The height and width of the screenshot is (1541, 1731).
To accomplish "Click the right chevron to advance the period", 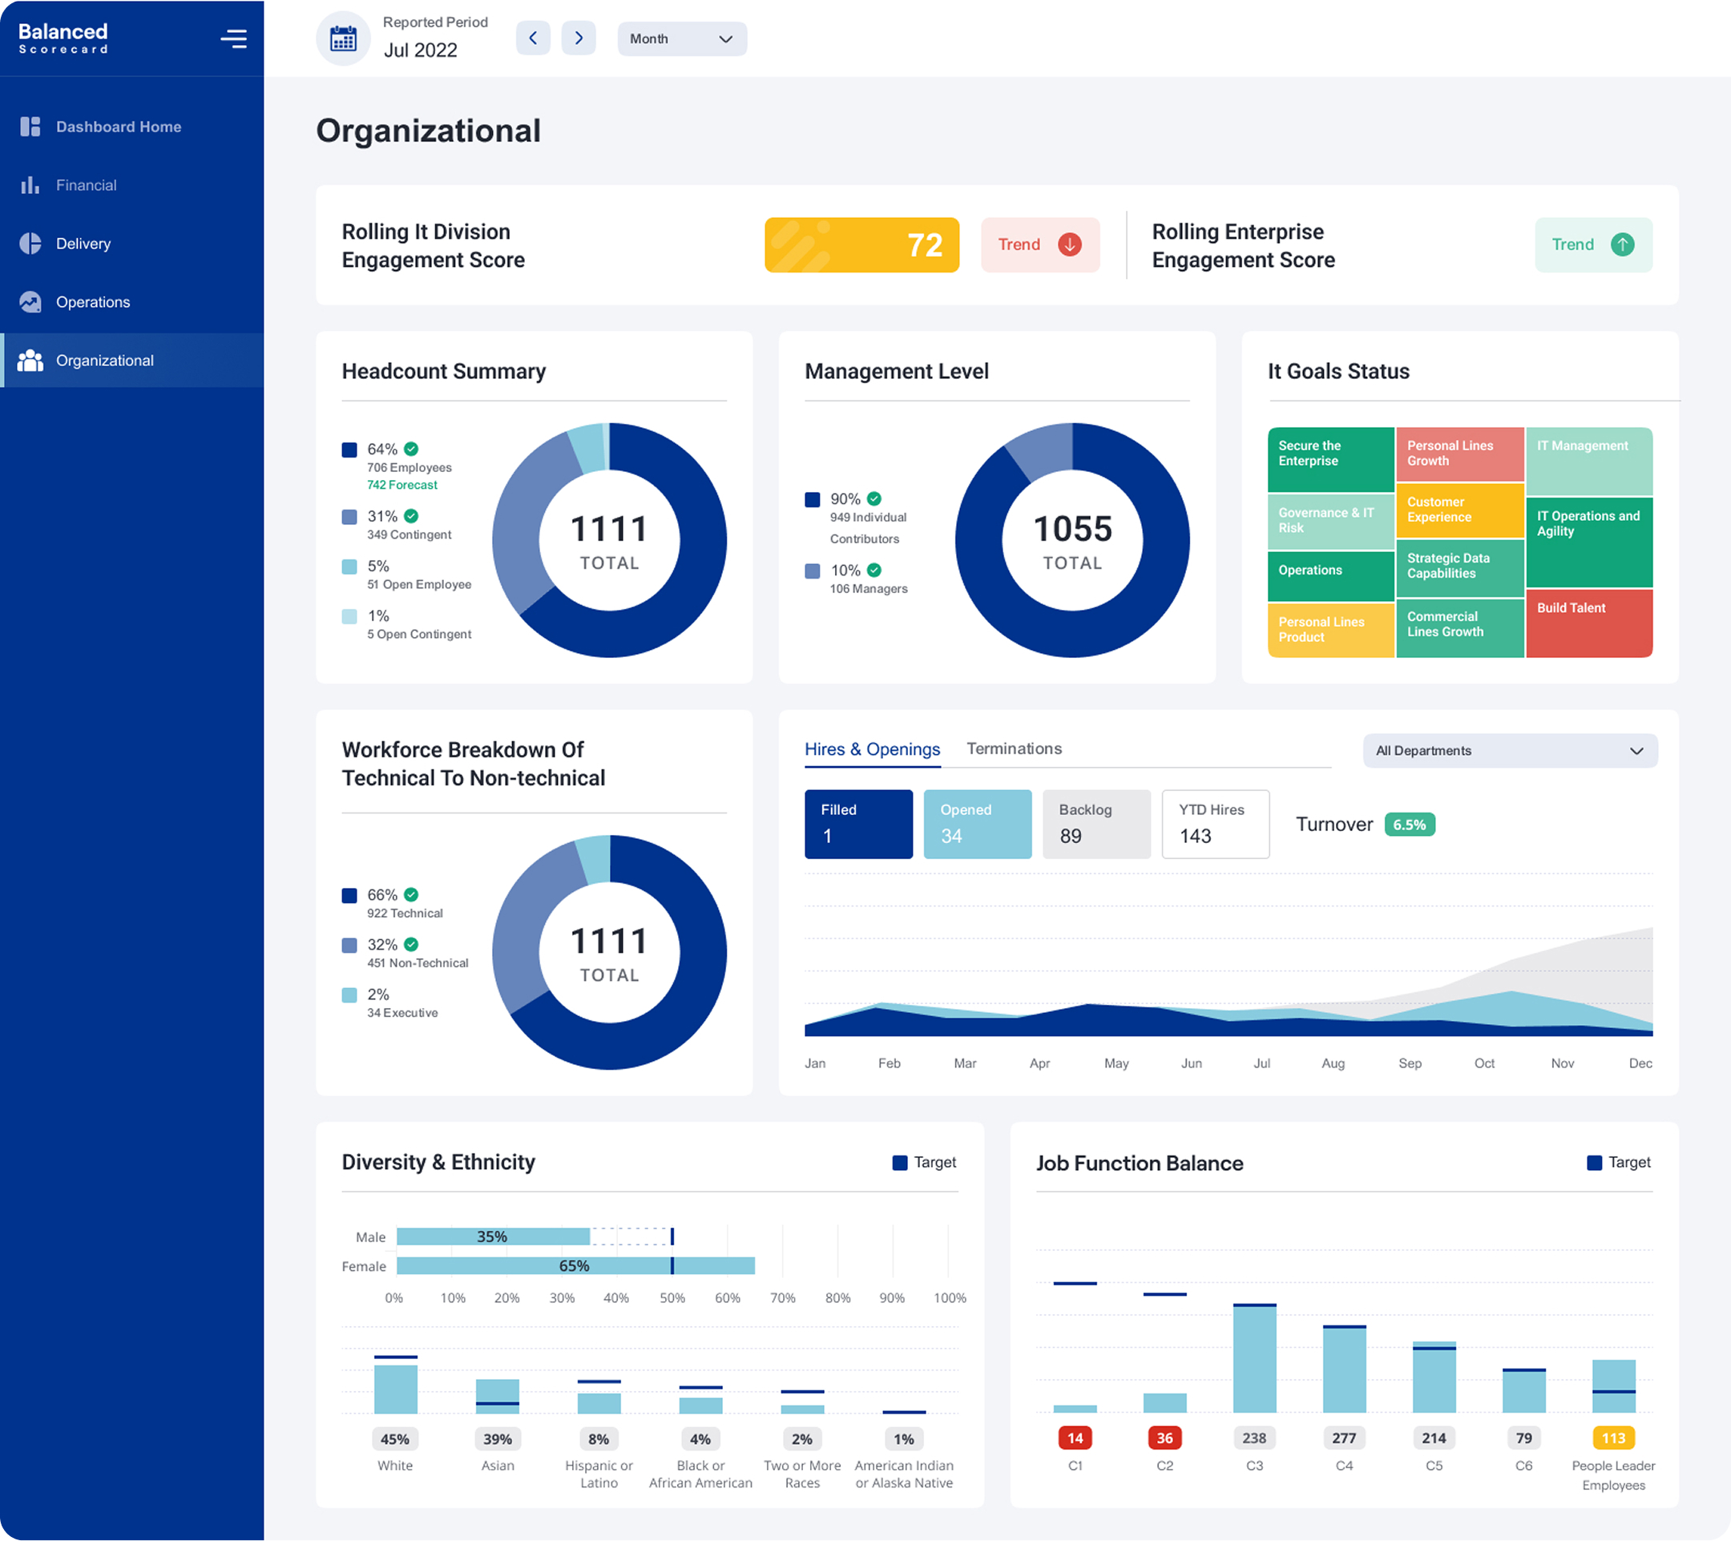I will point(579,38).
